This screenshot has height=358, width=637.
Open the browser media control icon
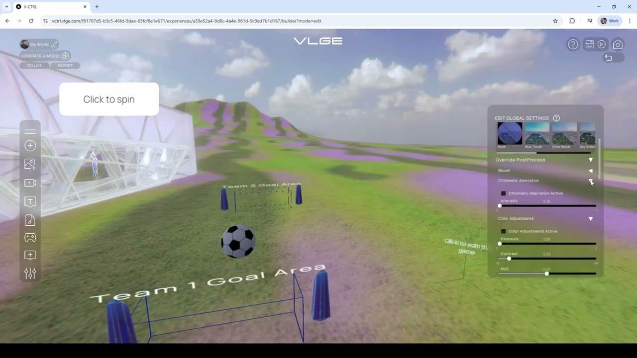[590, 21]
